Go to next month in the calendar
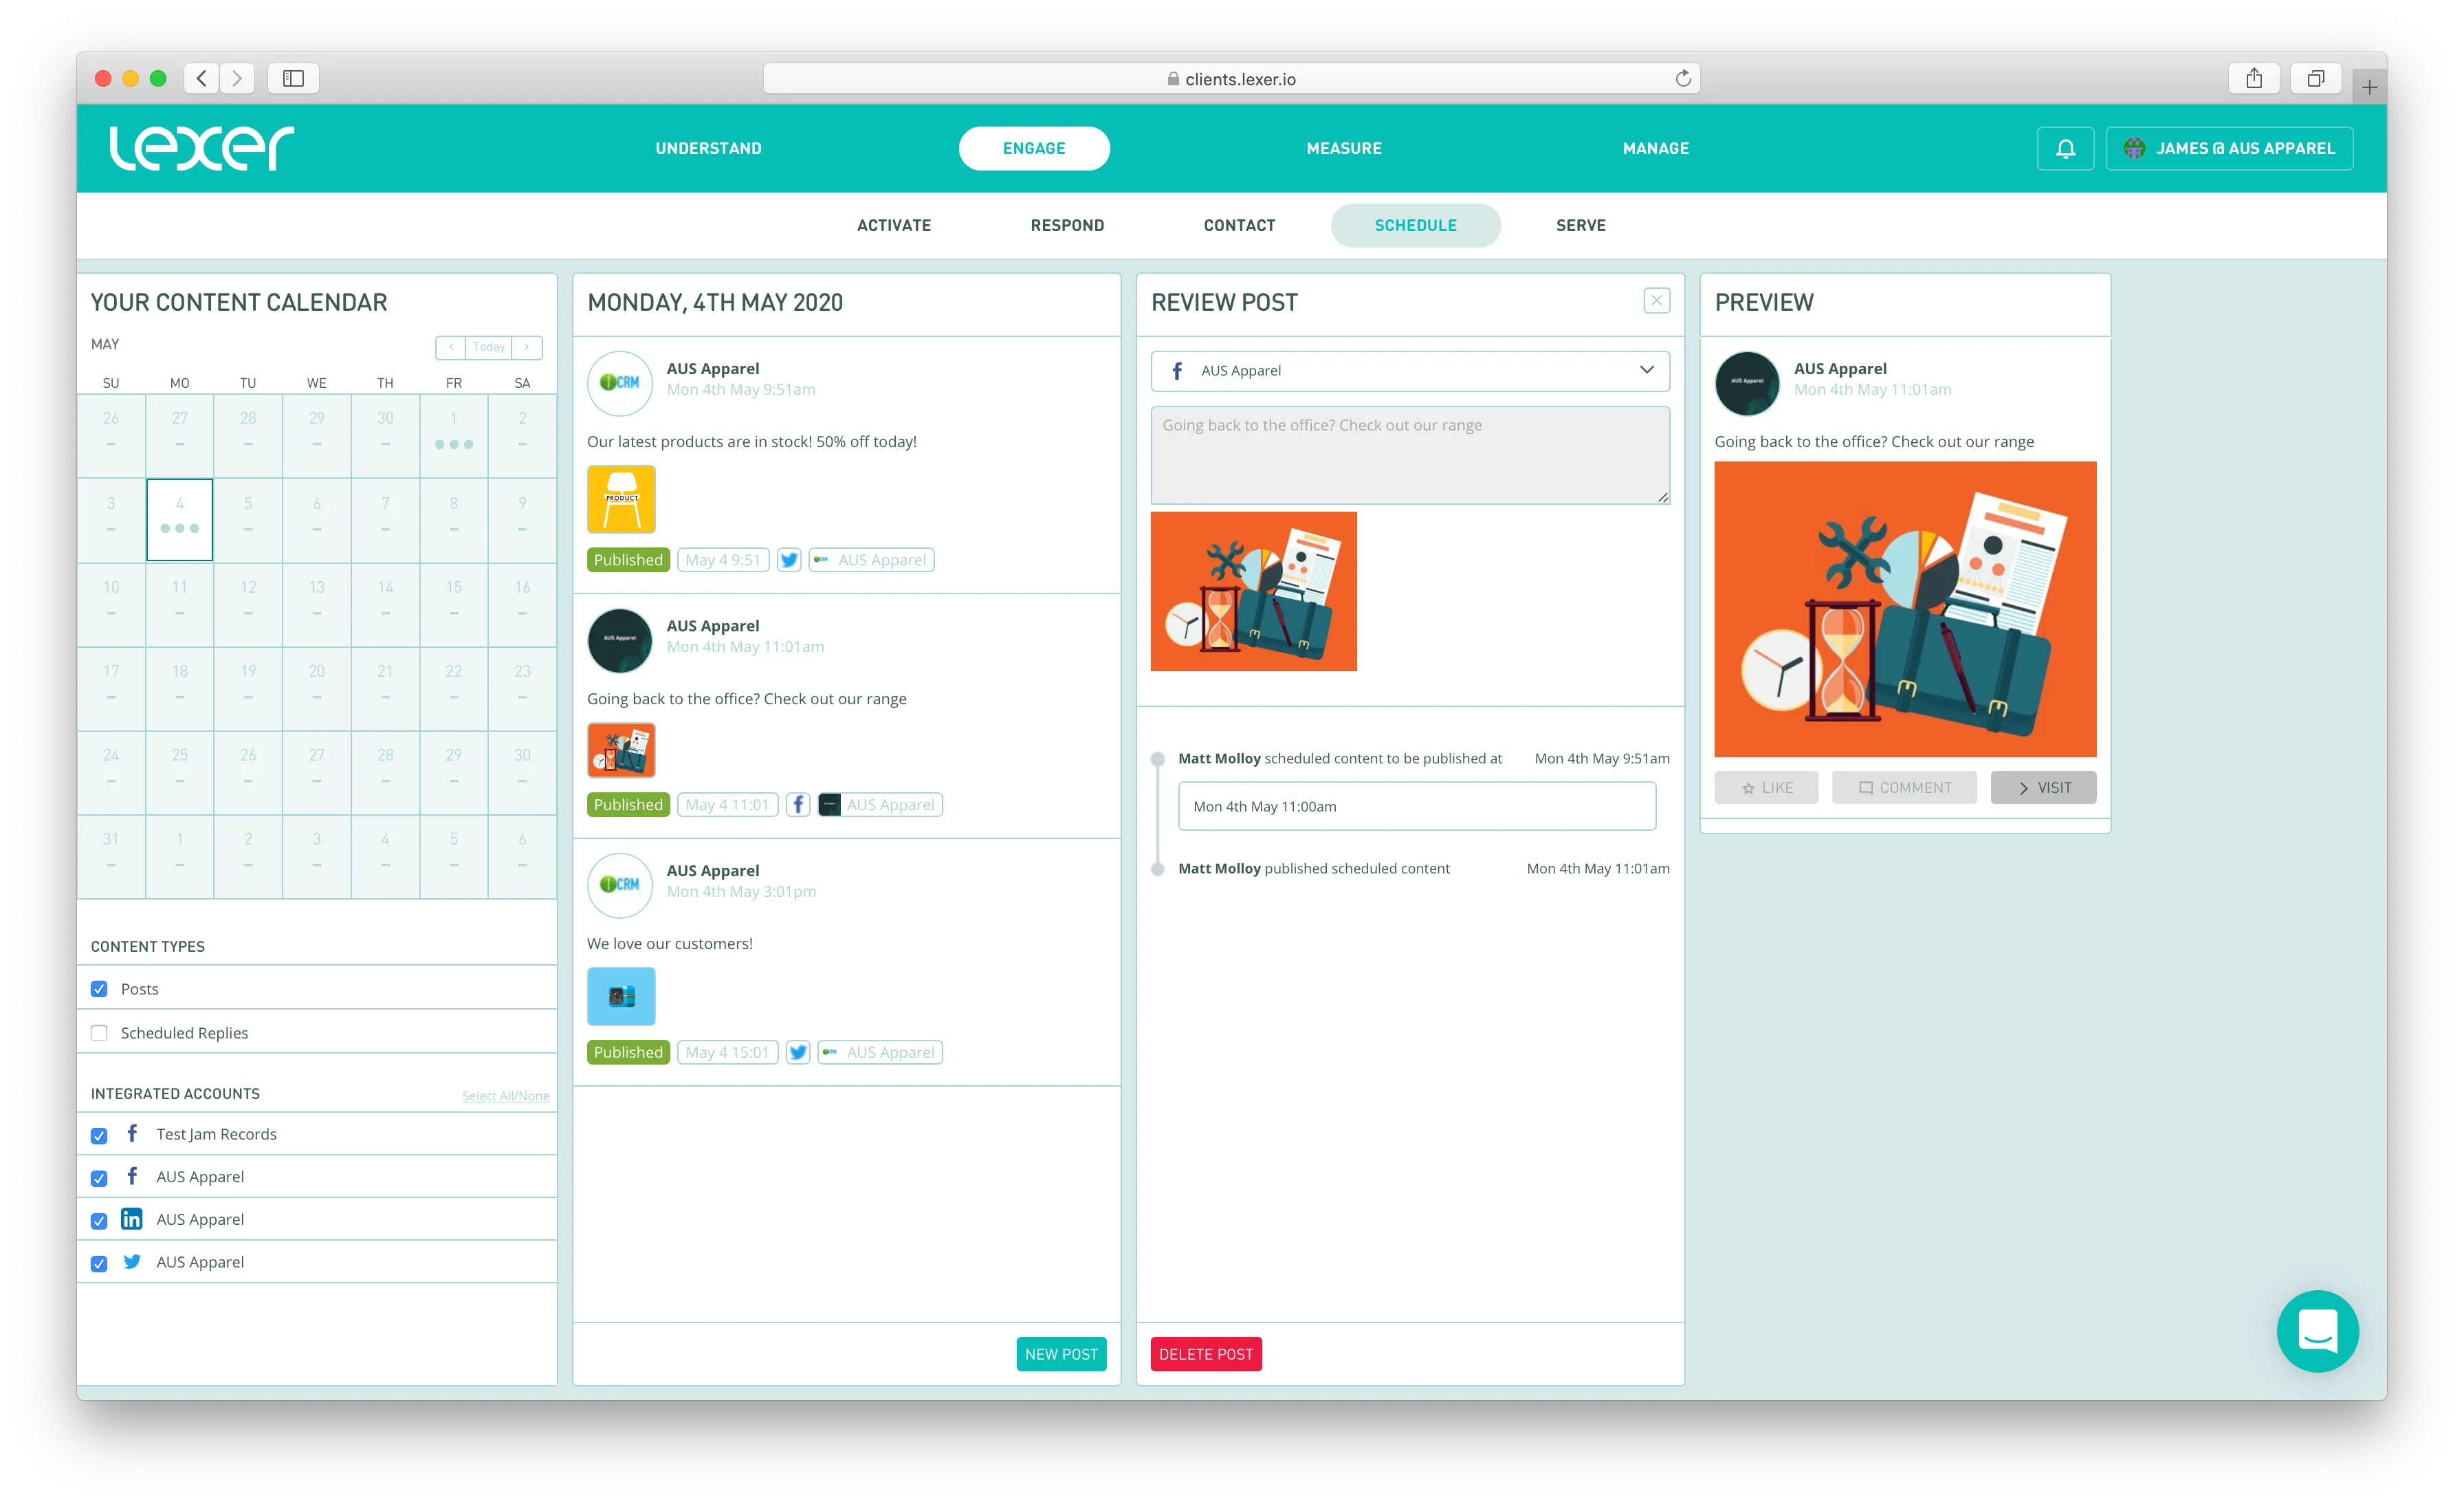 tap(527, 347)
